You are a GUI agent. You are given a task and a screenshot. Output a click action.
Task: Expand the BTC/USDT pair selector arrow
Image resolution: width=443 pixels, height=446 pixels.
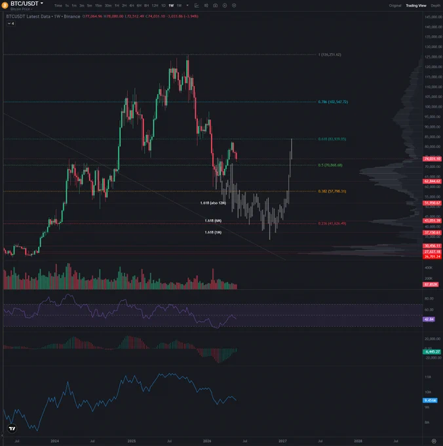click(x=42, y=3)
